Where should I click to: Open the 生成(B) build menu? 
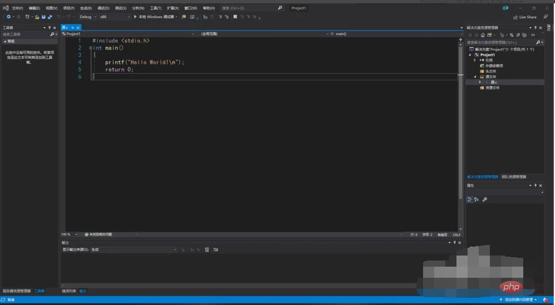[x=85, y=8]
